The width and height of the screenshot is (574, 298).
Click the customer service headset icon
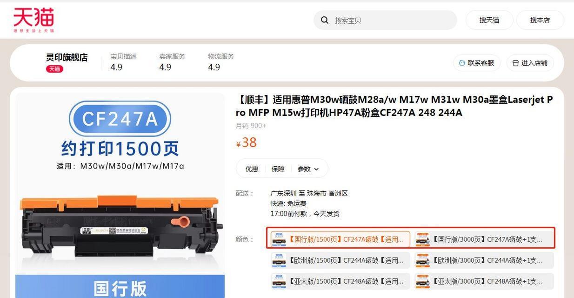click(462, 63)
